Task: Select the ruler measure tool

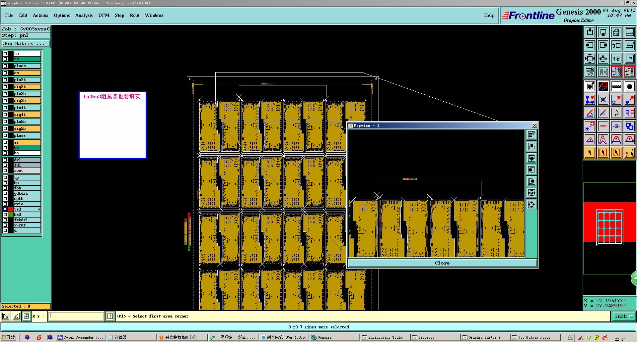Action: (616, 86)
